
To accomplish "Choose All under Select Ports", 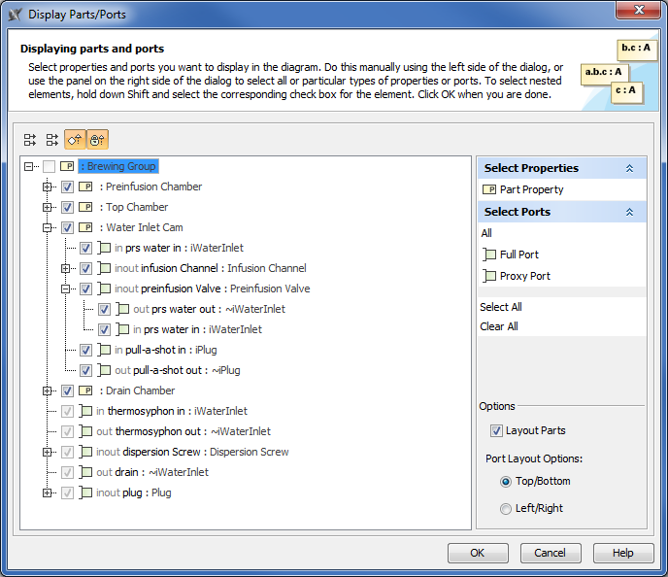I will 486,233.
